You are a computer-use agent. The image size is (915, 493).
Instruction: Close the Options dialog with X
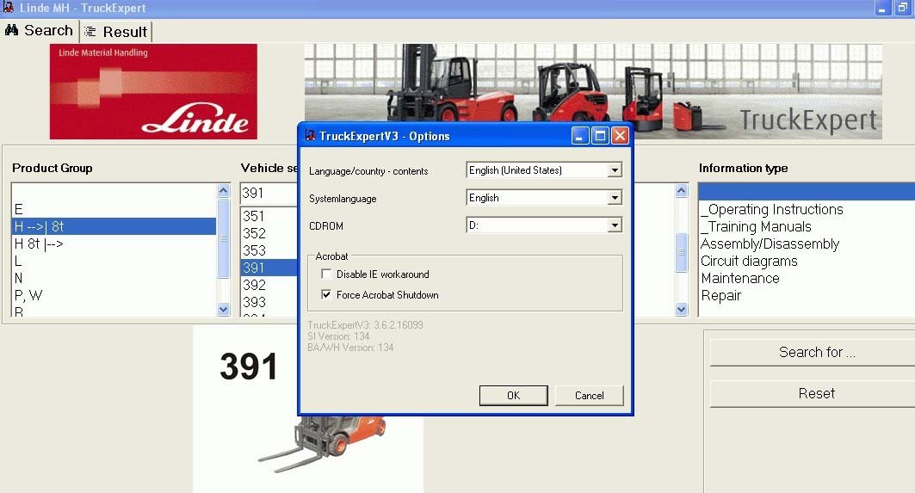click(621, 136)
